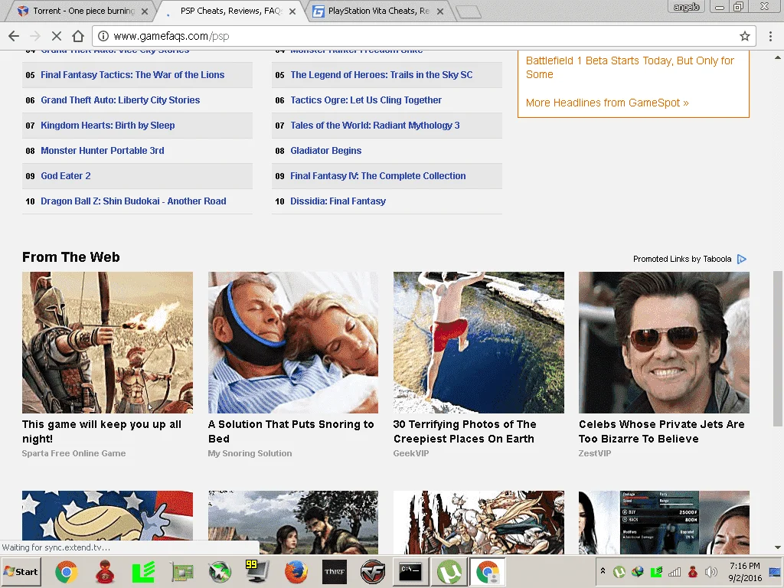784x588 pixels.
Task: Open Dissidia: Final Fantasy link
Action: point(338,201)
